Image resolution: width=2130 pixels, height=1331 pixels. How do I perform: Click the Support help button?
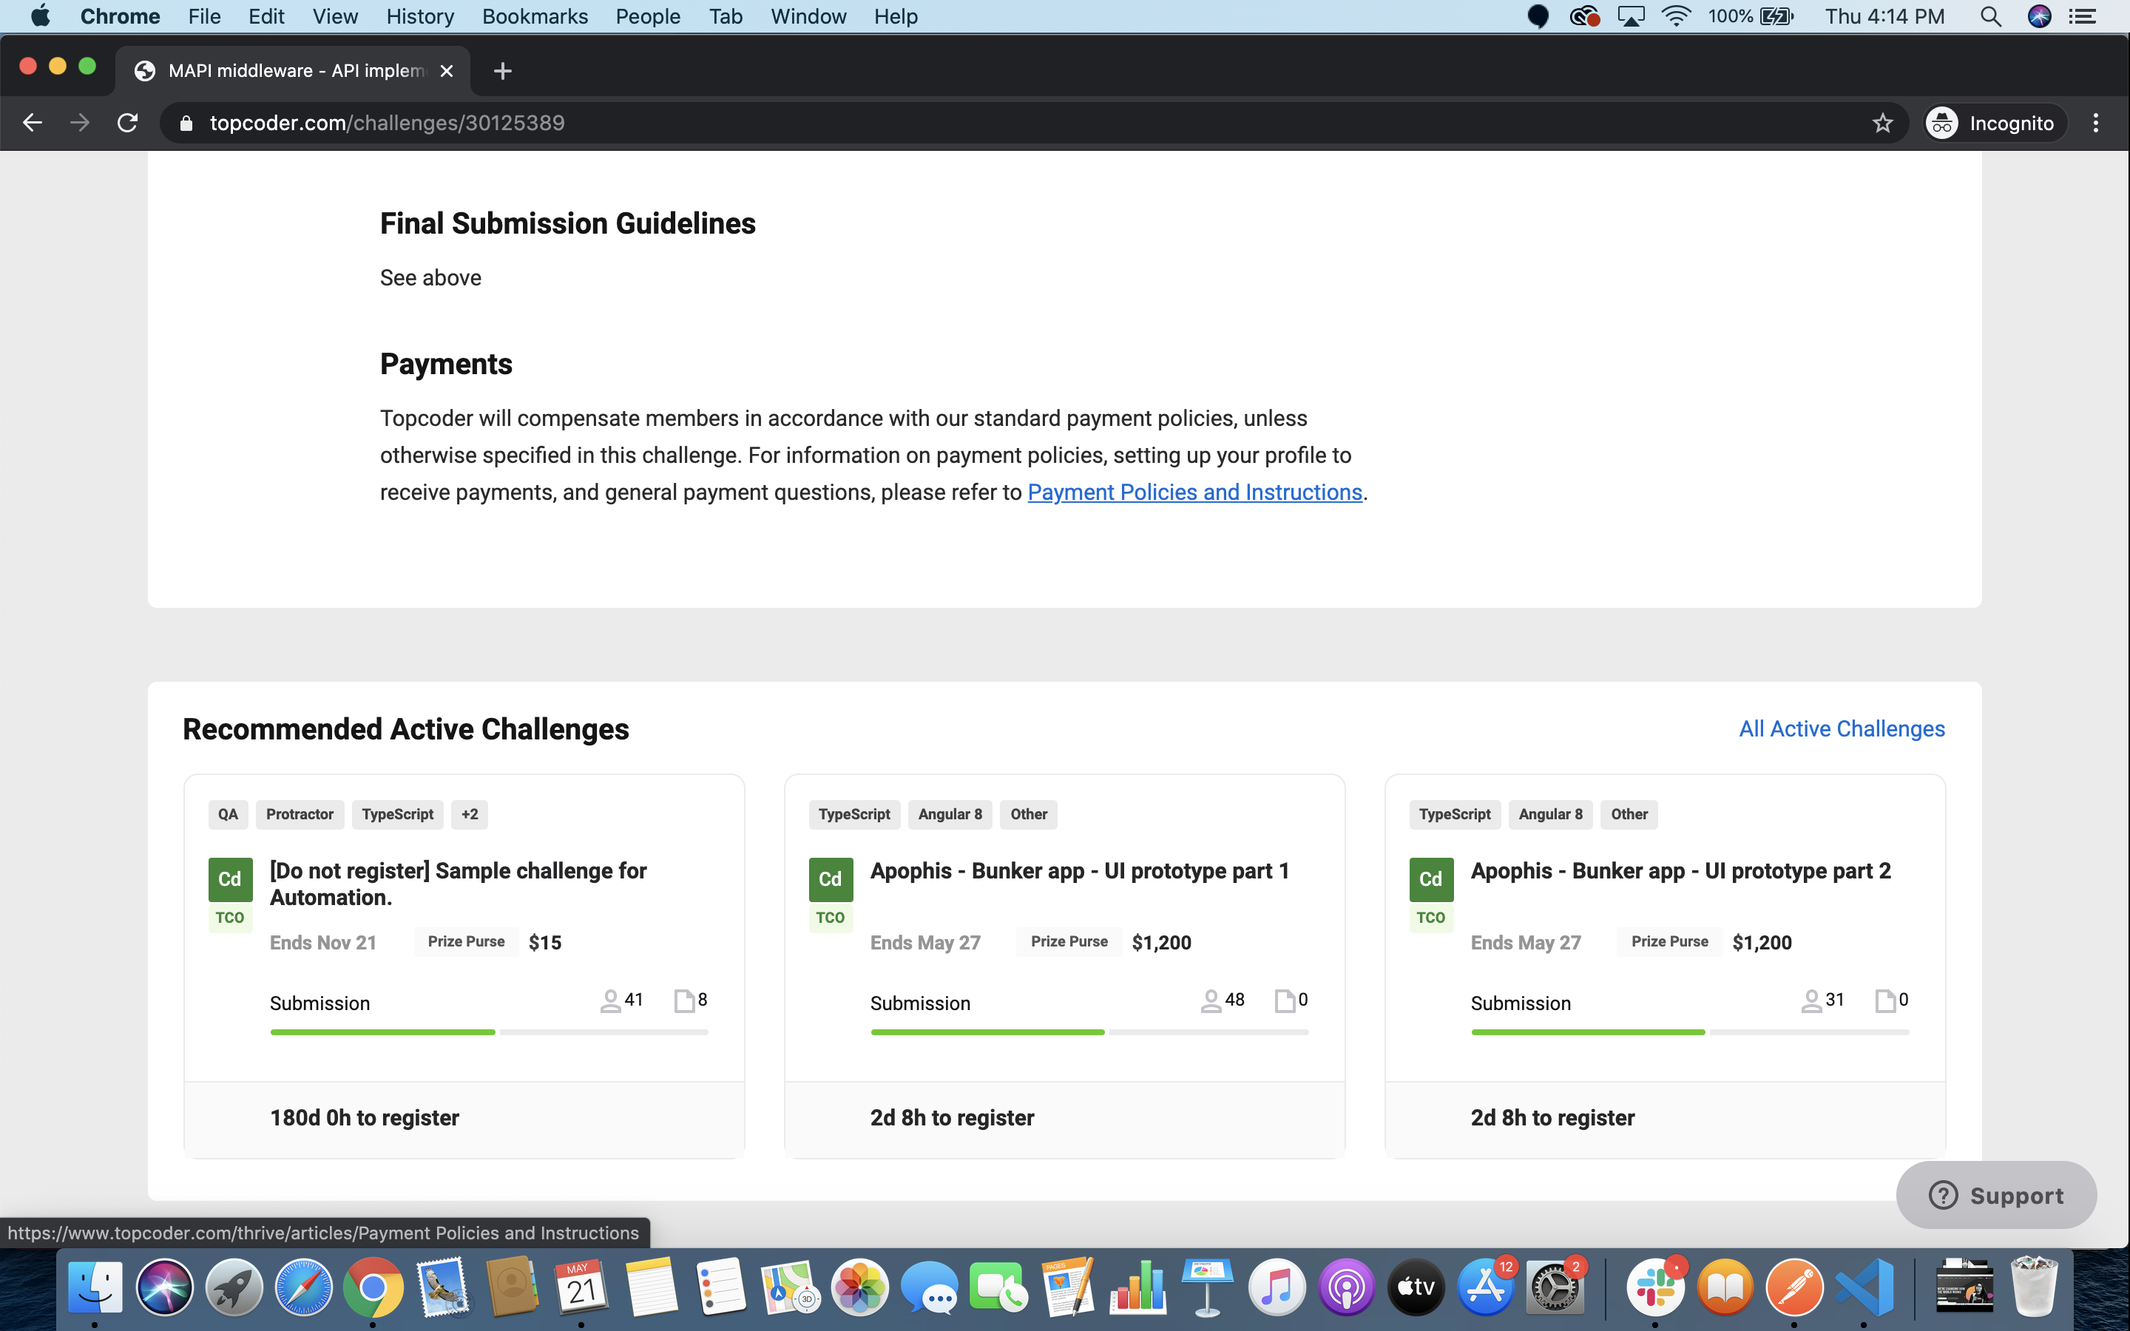[x=1995, y=1196]
